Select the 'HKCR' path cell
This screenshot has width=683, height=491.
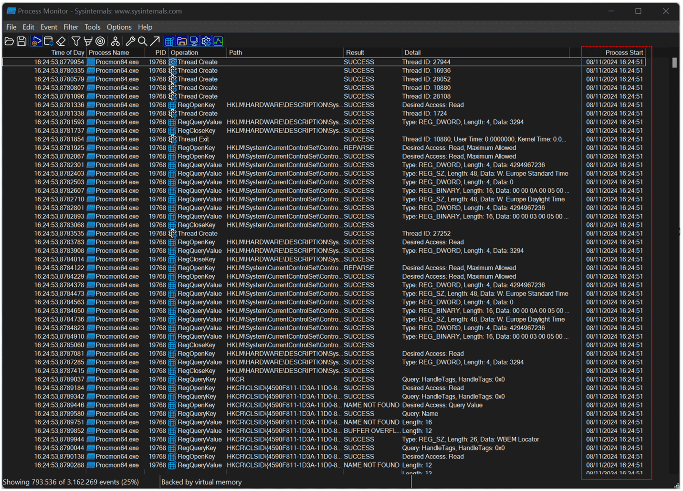(x=235, y=379)
